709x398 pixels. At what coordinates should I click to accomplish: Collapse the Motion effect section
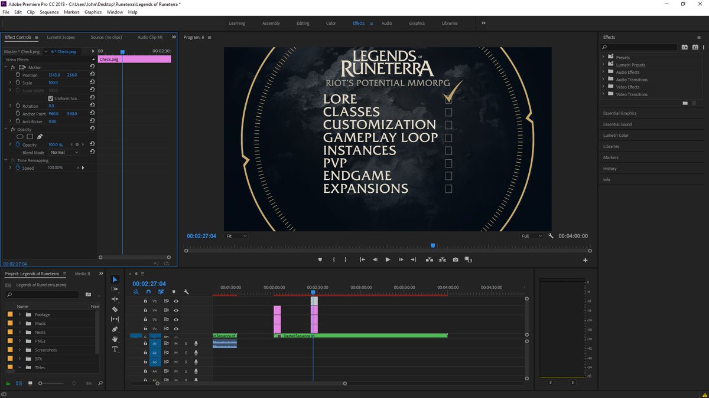click(x=5, y=67)
